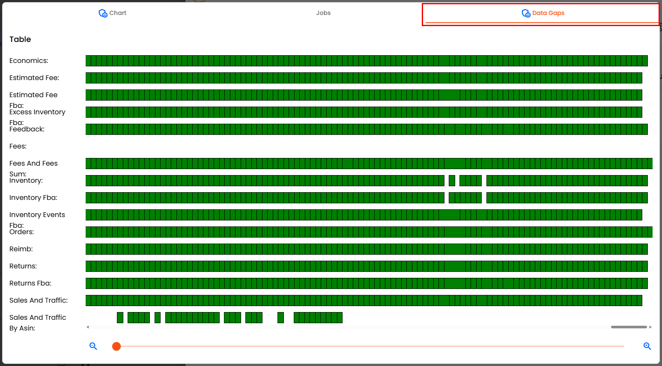The image size is (662, 366).
Task: Click the Economics row green bar
Action: [366, 61]
